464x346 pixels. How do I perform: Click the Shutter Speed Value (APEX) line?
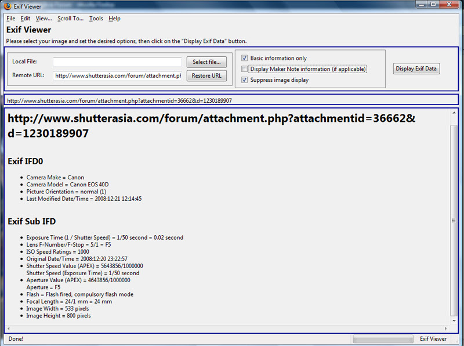point(85,266)
